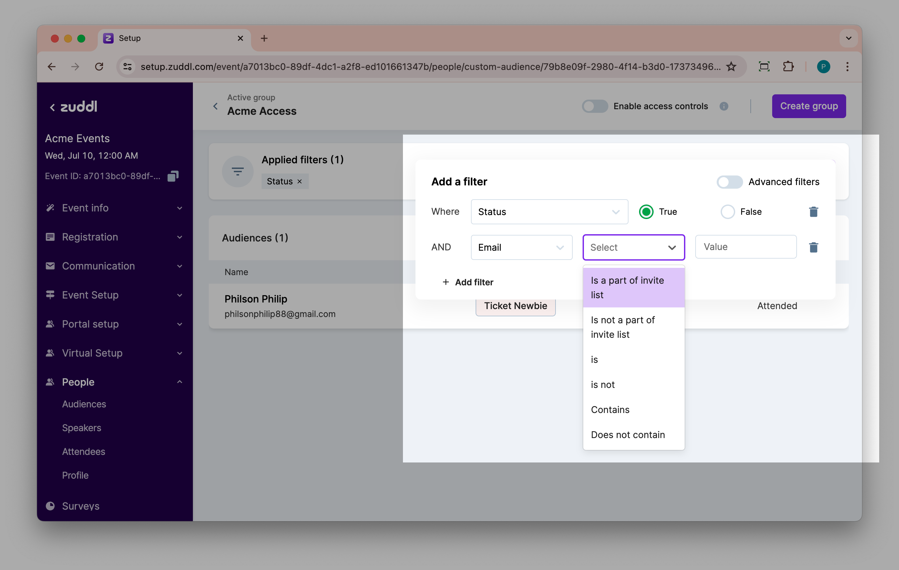
Task: Turn on Enable access controls switch
Action: (595, 106)
